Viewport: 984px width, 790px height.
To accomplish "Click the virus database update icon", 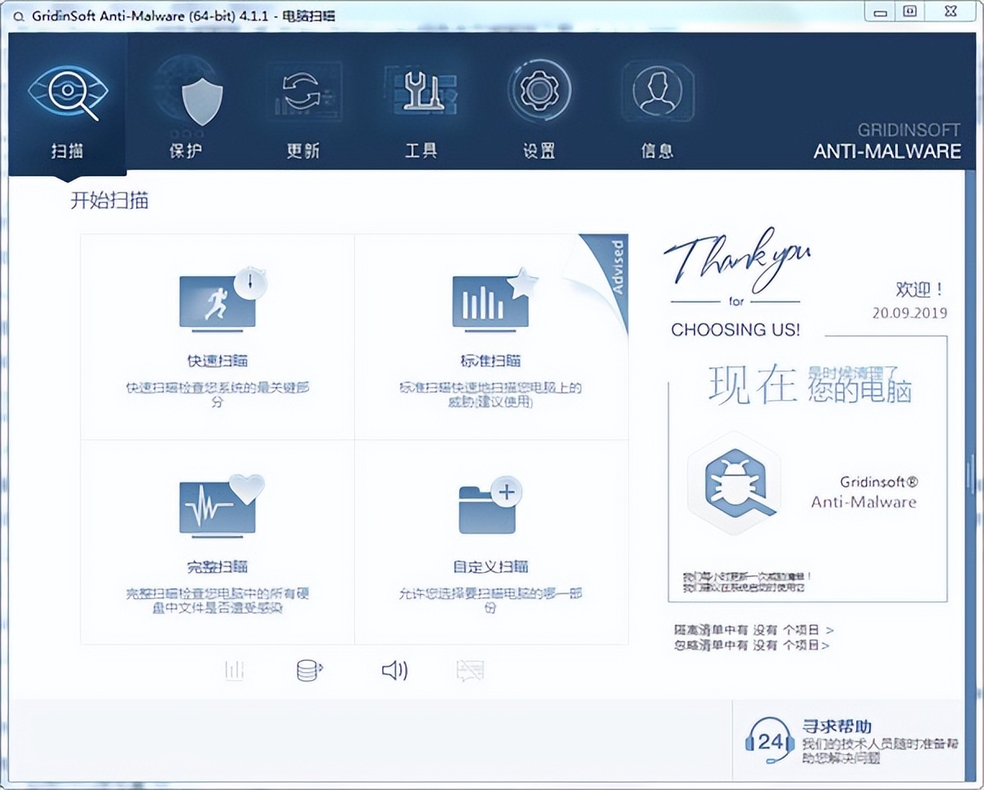I will pyautogui.click(x=310, y=670).
